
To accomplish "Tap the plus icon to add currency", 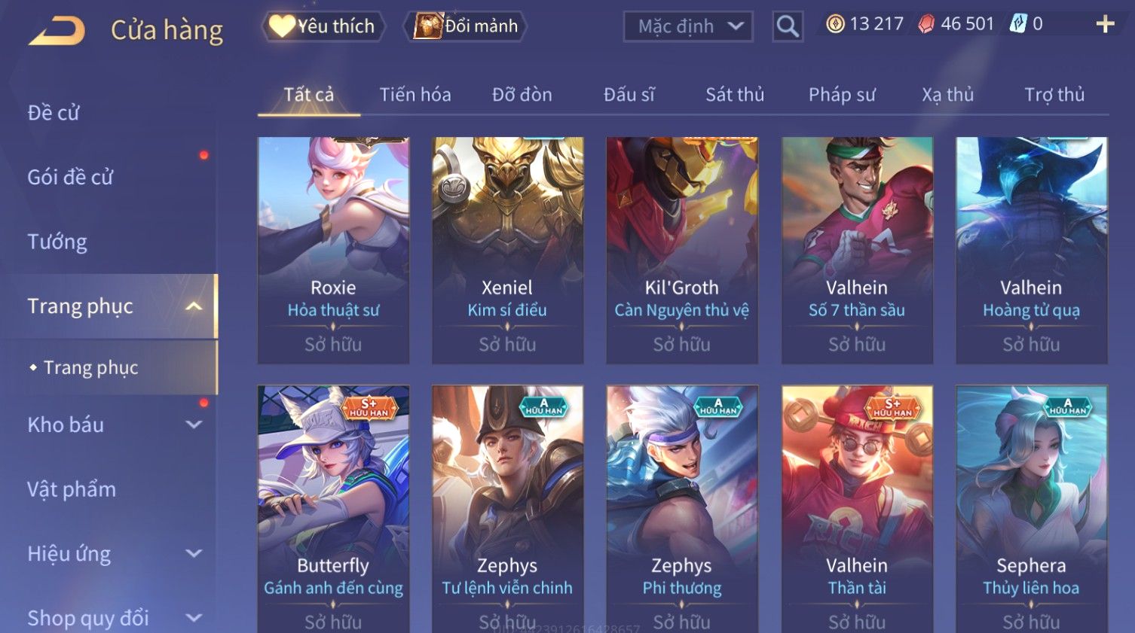I will pos(1105,25).
